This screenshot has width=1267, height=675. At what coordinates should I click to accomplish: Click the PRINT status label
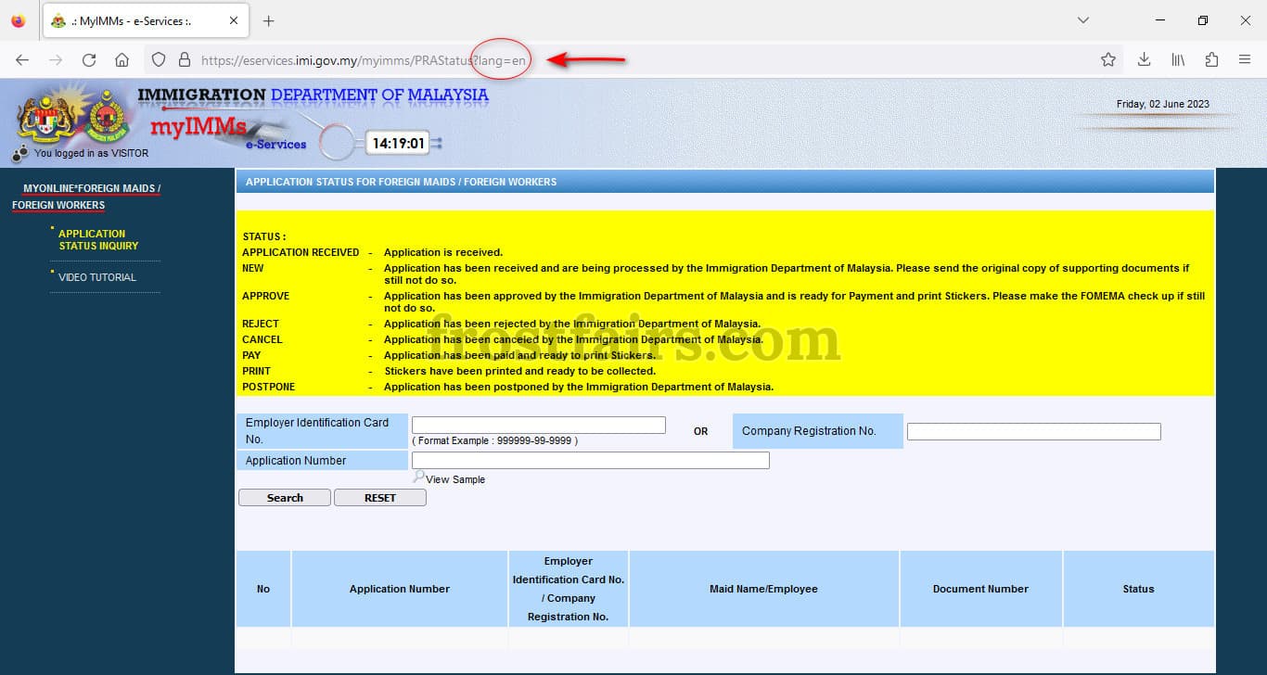pos(257,371)
